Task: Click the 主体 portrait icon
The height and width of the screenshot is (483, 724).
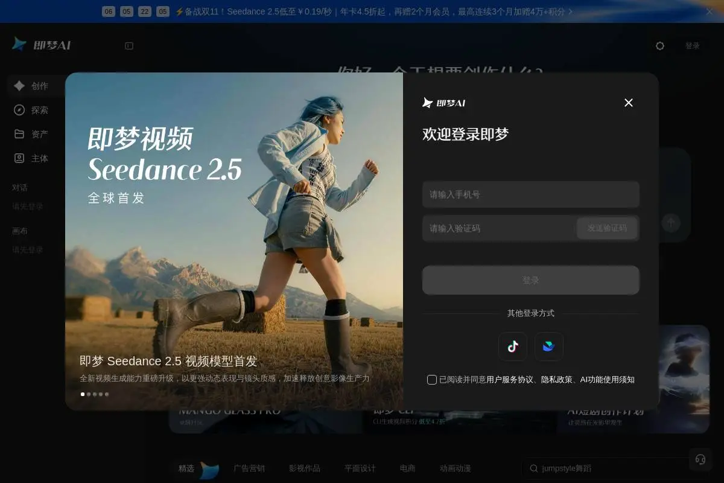Action: click(19, 158)
